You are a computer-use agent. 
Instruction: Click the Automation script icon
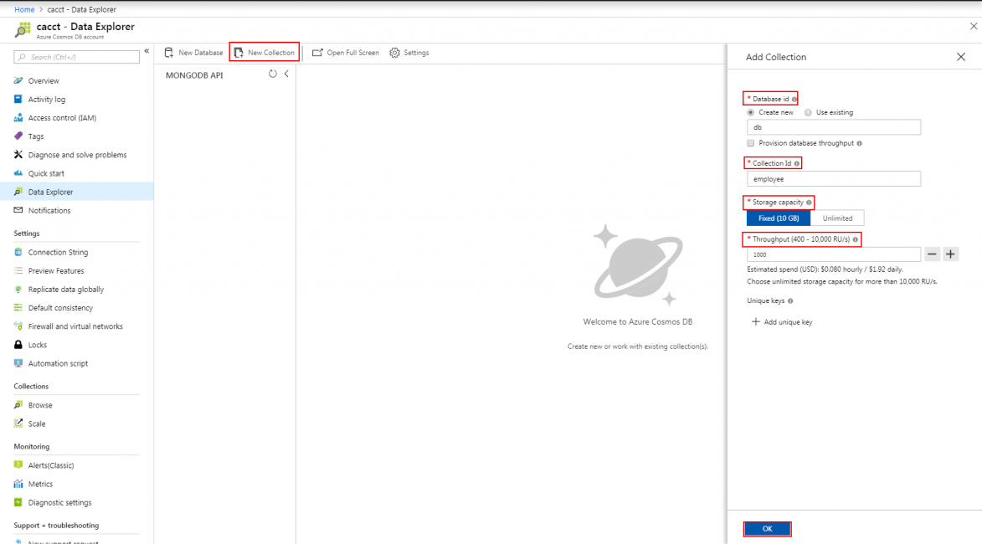(x=18, y=363)
